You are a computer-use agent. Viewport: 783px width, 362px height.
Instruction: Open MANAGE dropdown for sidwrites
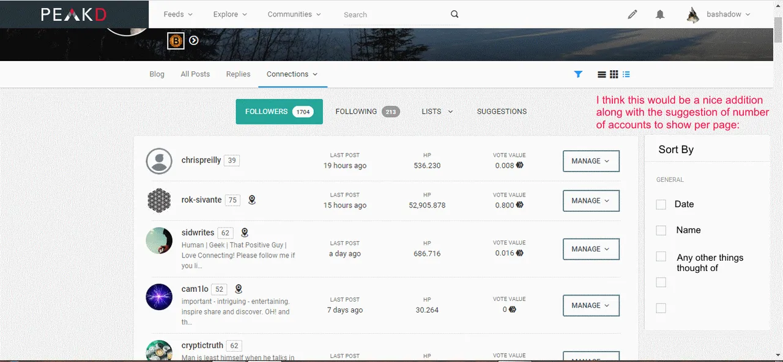(x=591, y=249)
